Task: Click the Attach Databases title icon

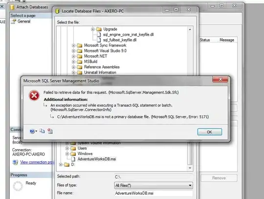Action: [12, 7]
